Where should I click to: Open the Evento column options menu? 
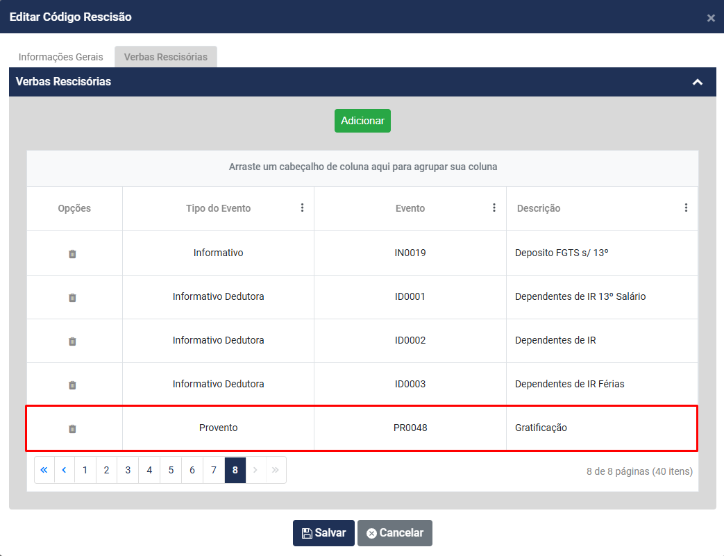click(x=494, y=208)
